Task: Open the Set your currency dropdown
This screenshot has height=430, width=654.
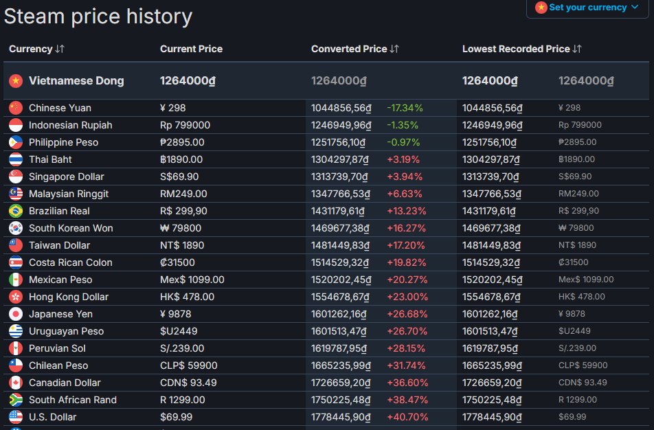Action: [x=587, y=8]
